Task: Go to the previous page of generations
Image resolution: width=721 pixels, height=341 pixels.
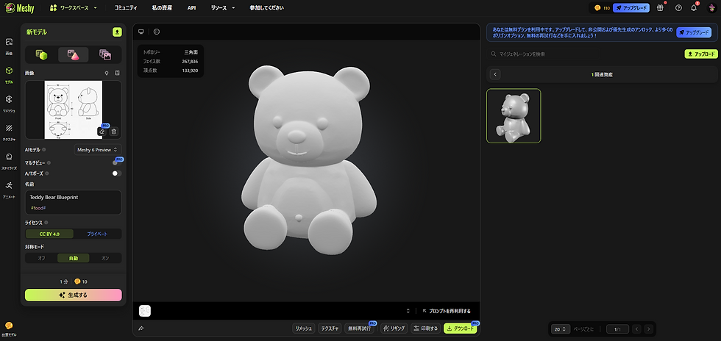Action: click(636, 329)
